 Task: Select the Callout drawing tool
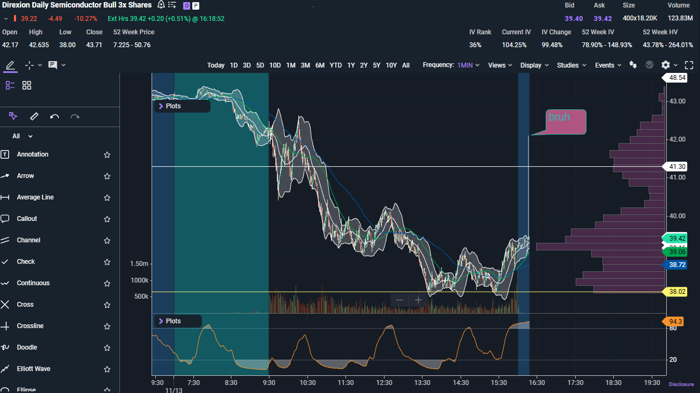[x=27, y=219]
